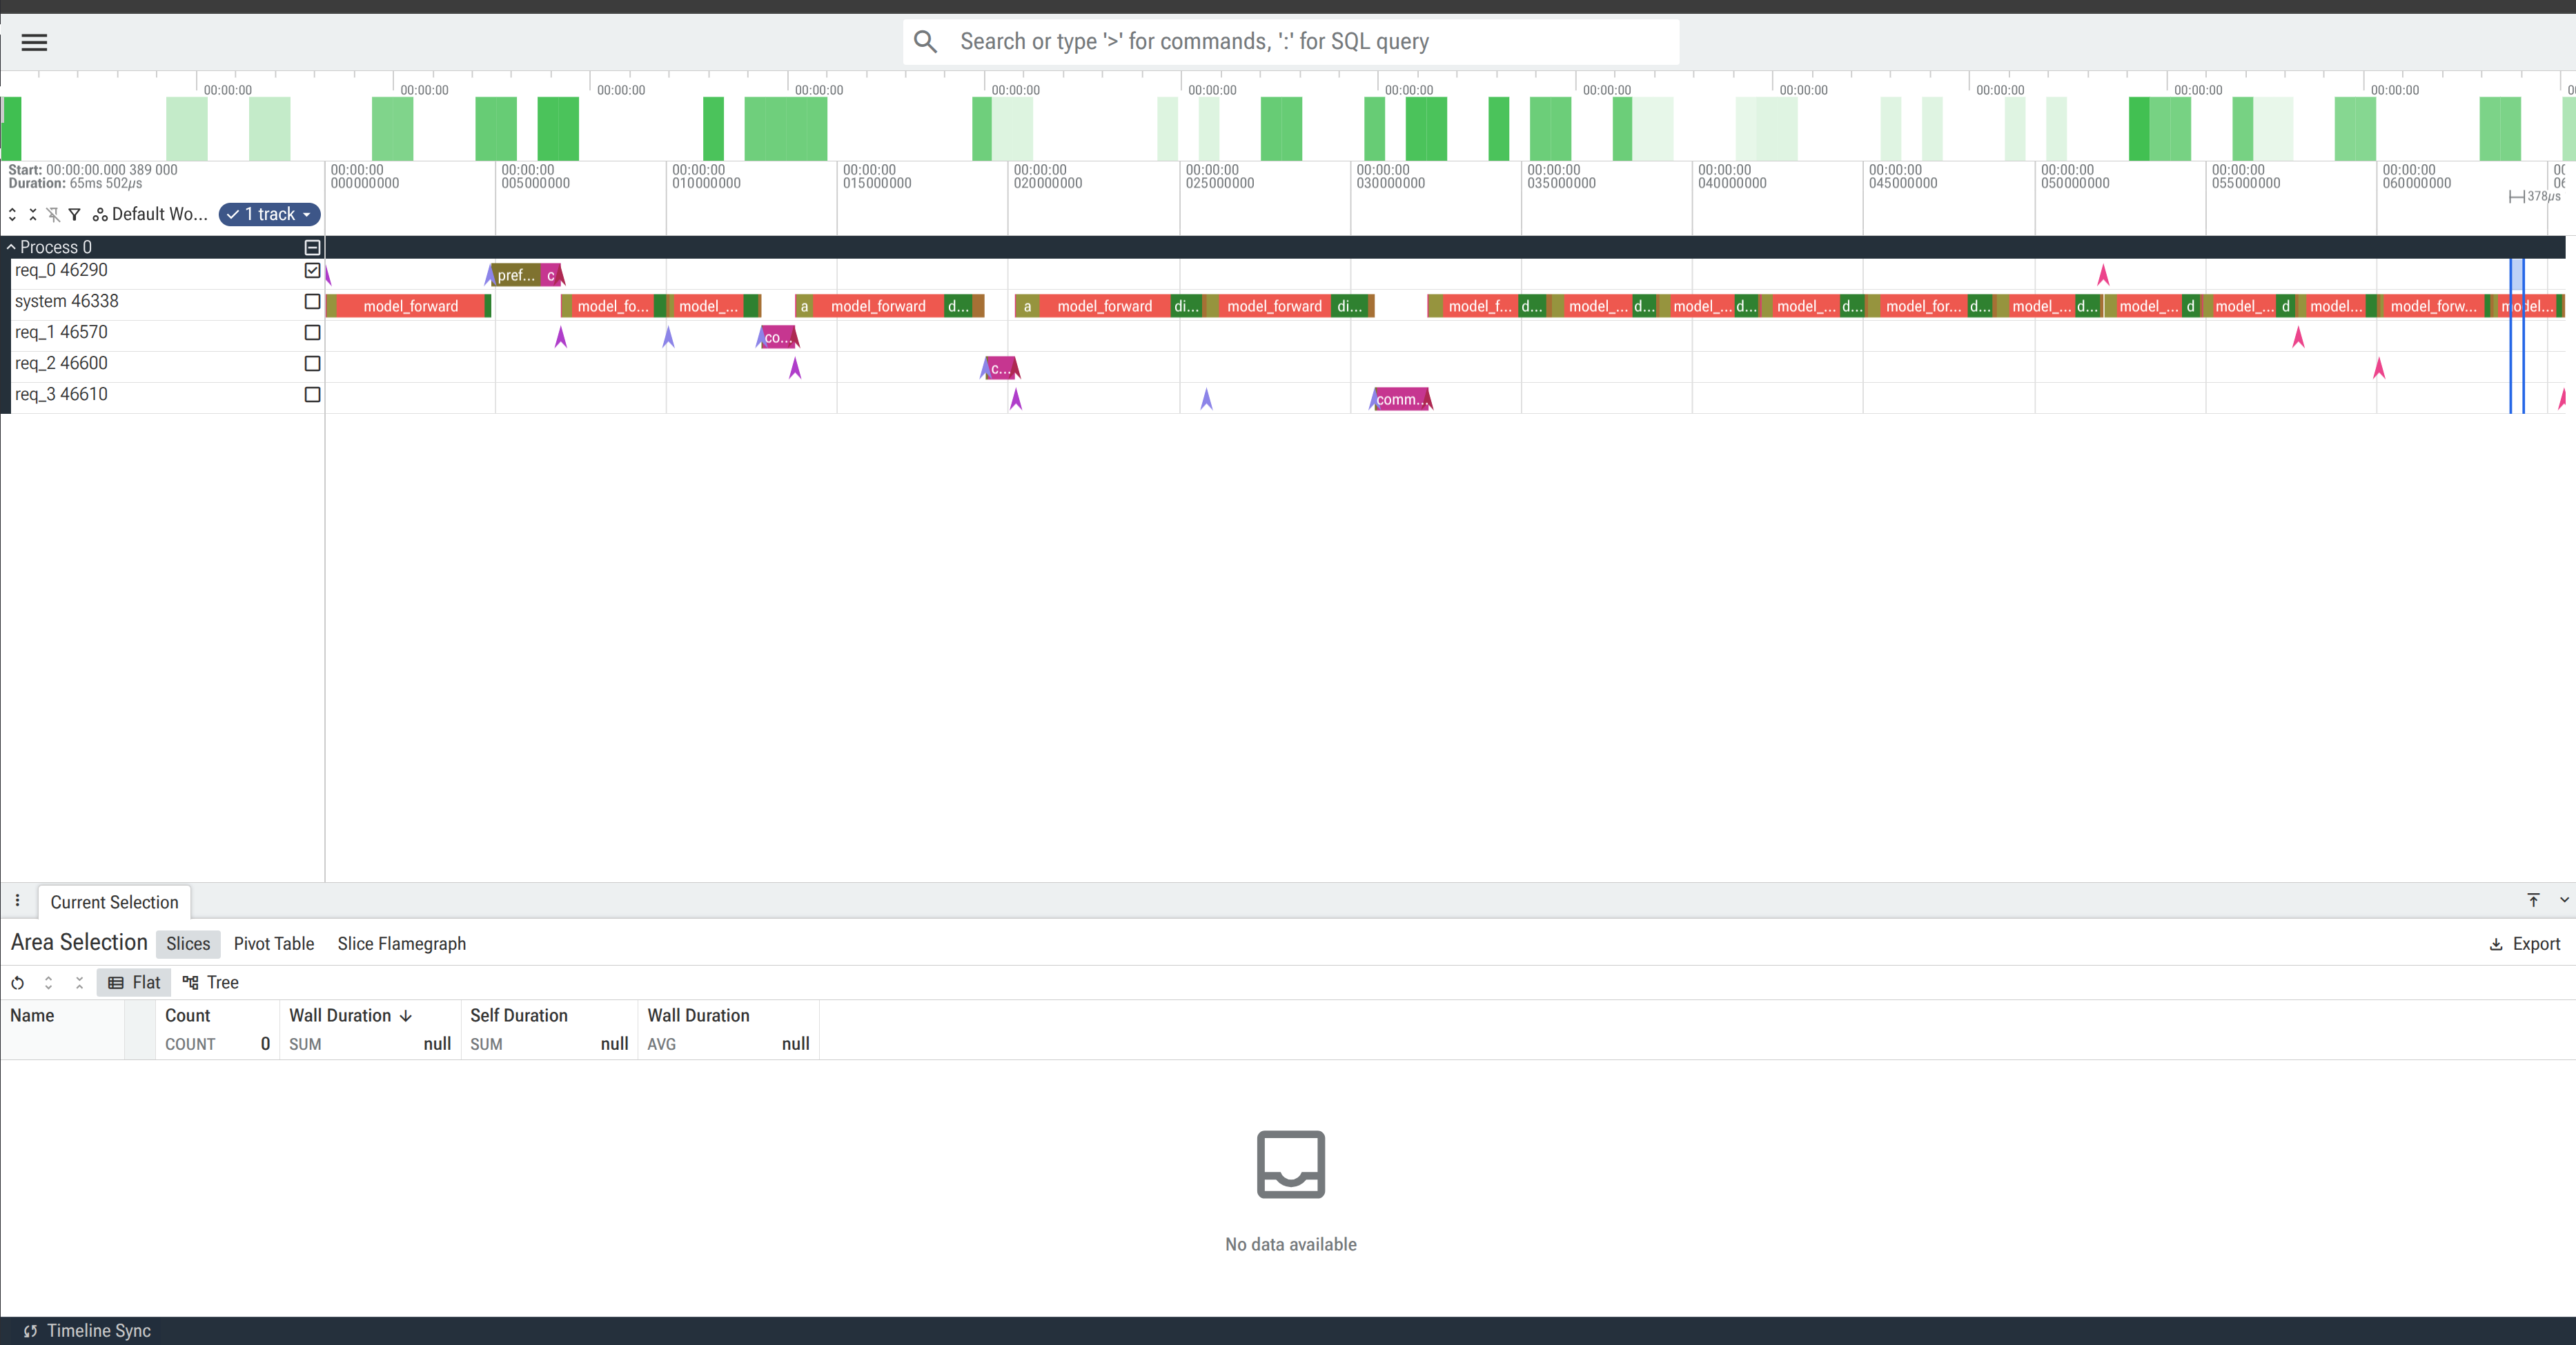Expand all track groups icon
The image size is (2576, 1345).
click(12, 215)
